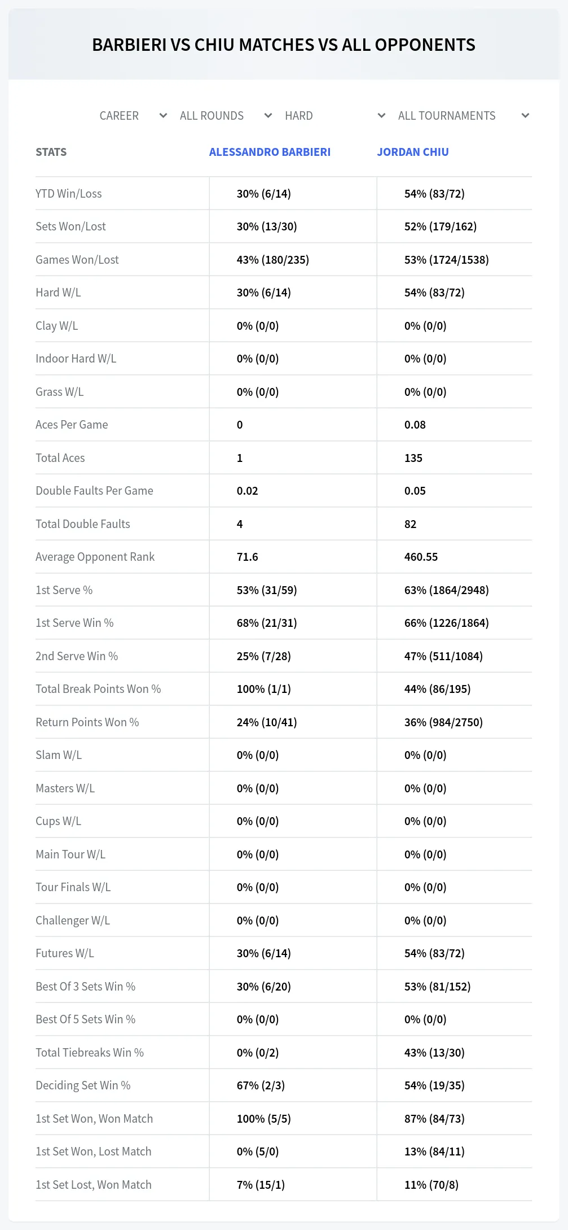
Task: Click Chiu's Average Opponent Rank value
Action: pos(421,557)
